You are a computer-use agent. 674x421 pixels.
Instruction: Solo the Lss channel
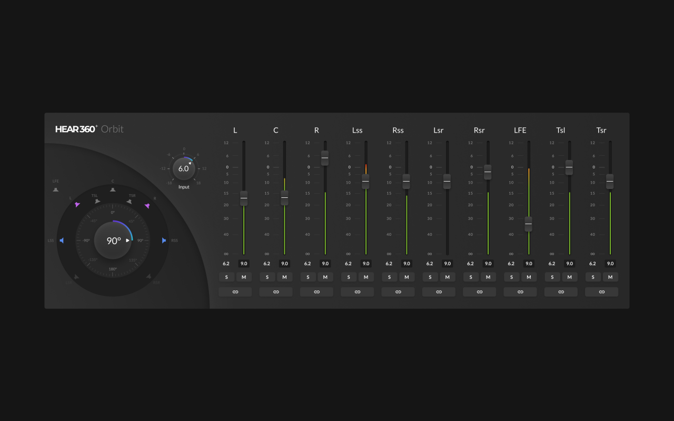349,277
